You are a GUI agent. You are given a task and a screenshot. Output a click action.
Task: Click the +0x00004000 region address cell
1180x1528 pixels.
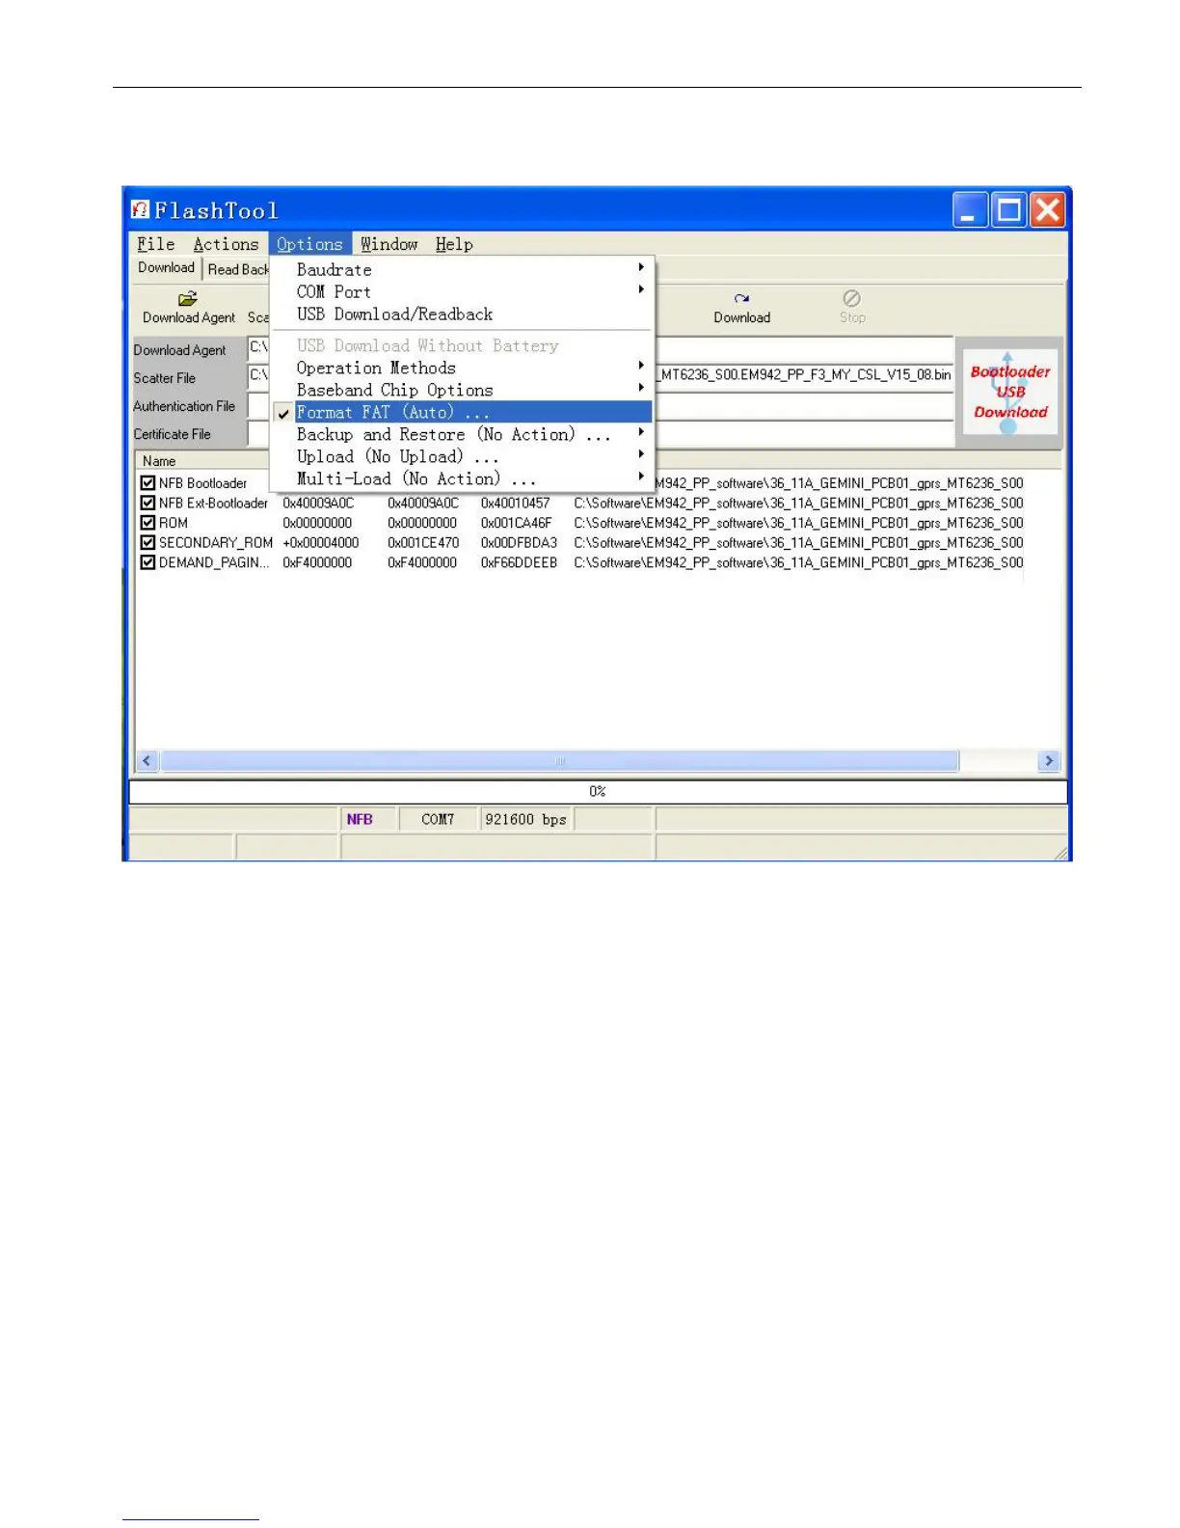(x=320, y=542)
